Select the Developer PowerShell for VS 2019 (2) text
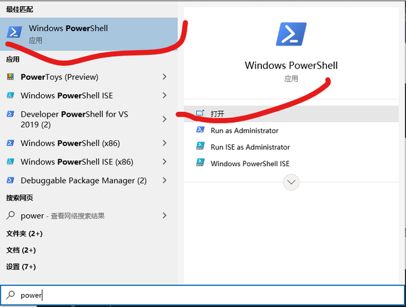This screenshot has height=307, width=406. click(74, 119)
